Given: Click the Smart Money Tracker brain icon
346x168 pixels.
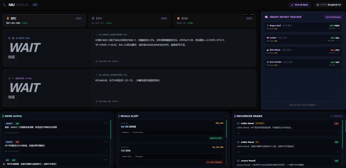Looking at the screenshot, I should (267, 17).
